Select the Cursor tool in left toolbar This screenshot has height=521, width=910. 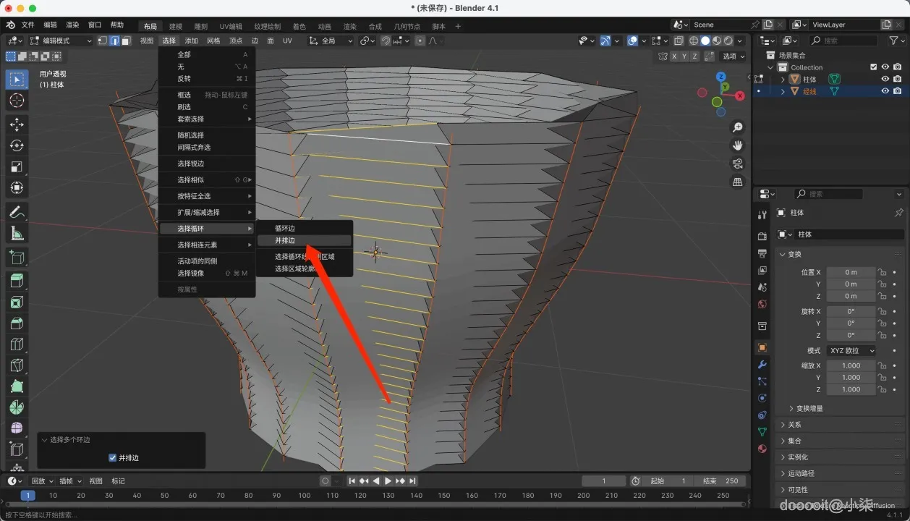tap(17, 101)
